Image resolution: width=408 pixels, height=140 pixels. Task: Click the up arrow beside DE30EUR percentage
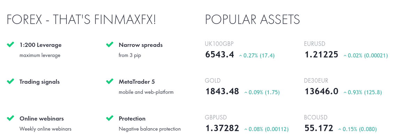point(345,92)
